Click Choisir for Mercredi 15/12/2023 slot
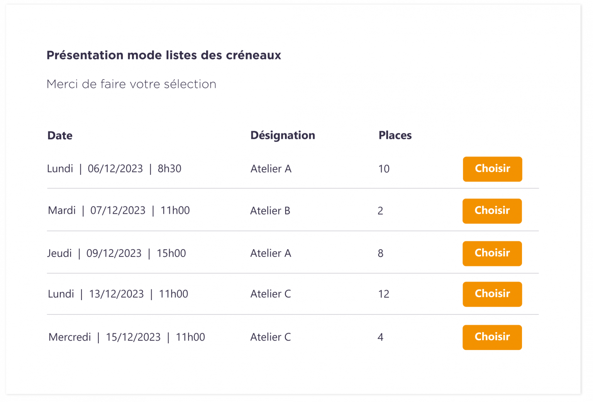593x402 pixels. 492,337
